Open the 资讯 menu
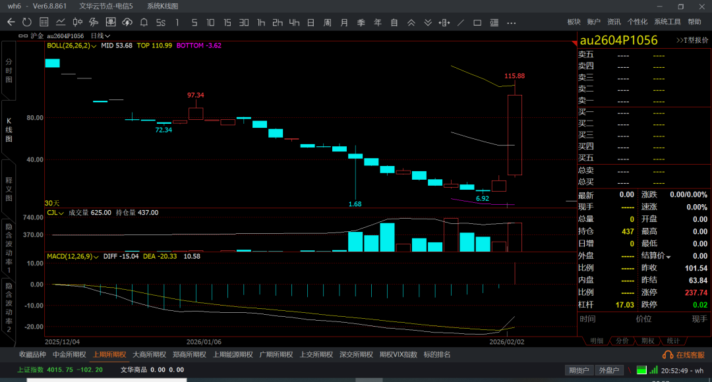Screen dimensions: 712x382 614,22
